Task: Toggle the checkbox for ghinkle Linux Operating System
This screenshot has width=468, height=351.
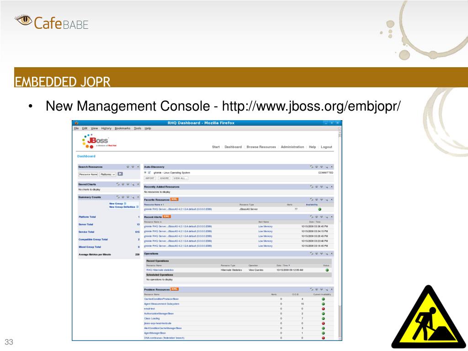Action: pos(149,172)
